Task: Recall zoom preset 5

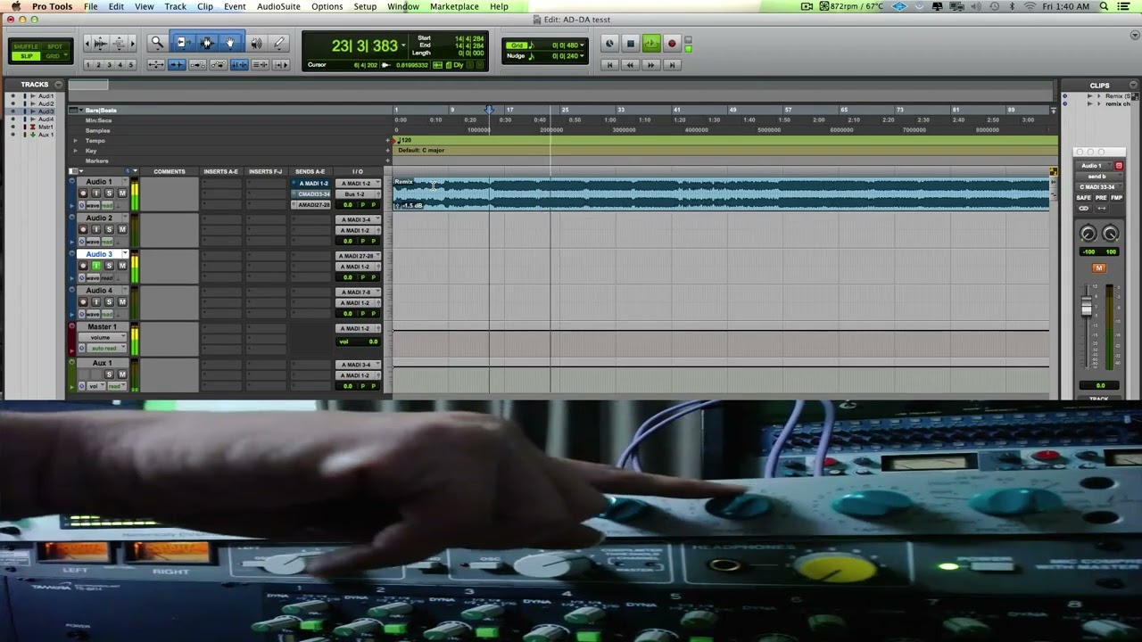Action: 130,65
